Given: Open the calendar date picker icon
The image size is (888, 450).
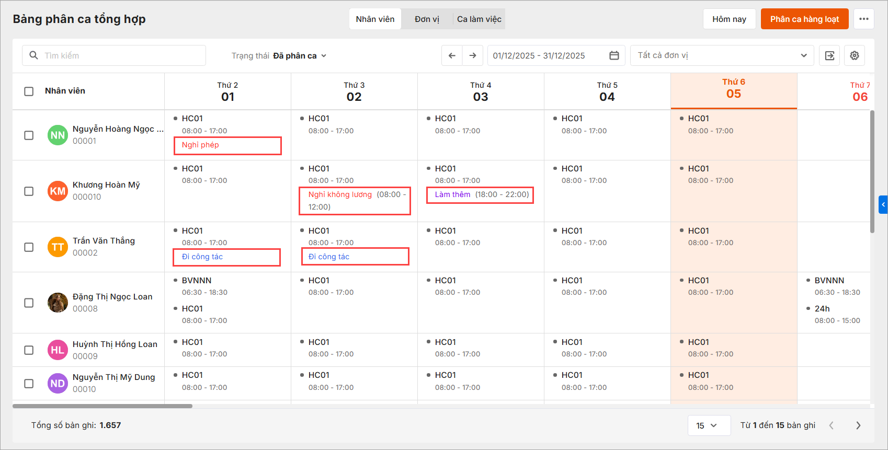Looking at the screenshot, I should [x=614, y=55].
